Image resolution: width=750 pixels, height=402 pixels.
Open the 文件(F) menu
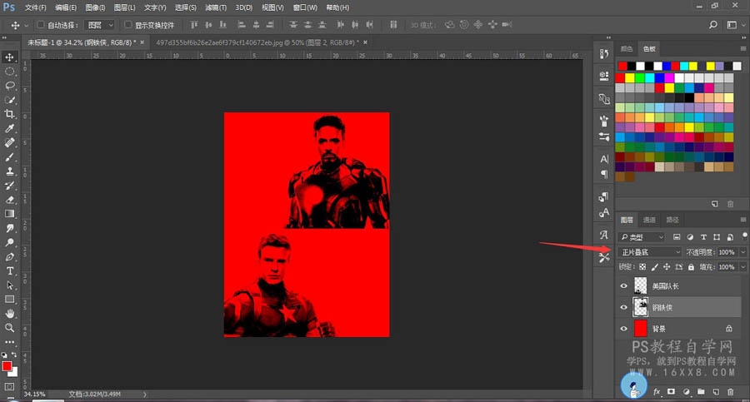pyautogui.click(x=35, y=7)
